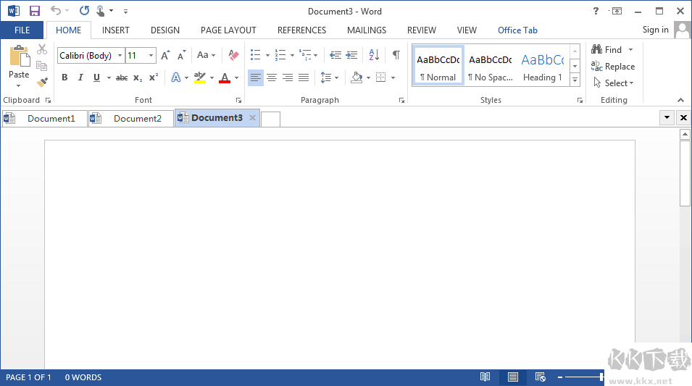Open the font size dropdown
This screenshot has width=692, height=386.
pos(151,56)
